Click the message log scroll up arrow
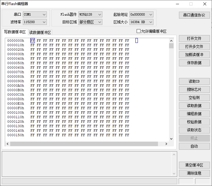This screenshot has height=186, width=212. click(x=174, y=154)
